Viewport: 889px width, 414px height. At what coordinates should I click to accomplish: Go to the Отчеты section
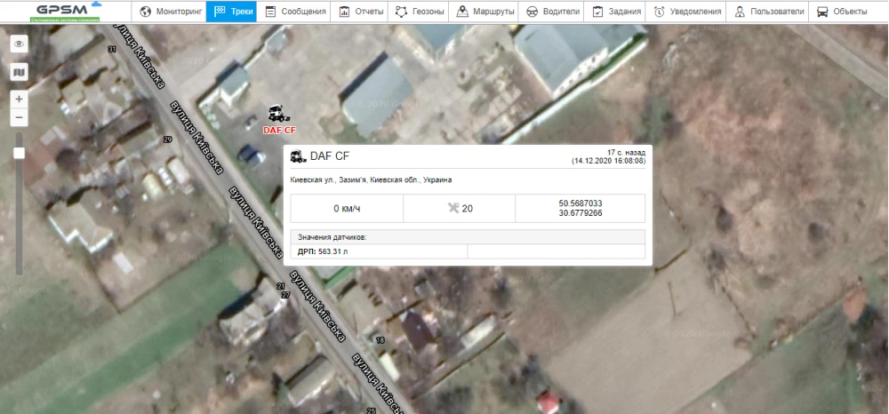361,12
